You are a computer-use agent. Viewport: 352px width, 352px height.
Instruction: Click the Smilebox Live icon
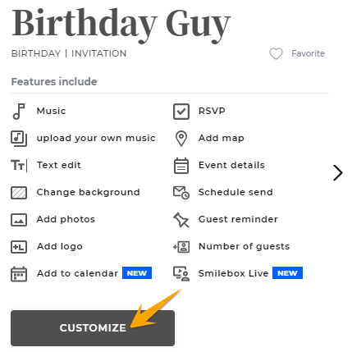pos(181,274)
